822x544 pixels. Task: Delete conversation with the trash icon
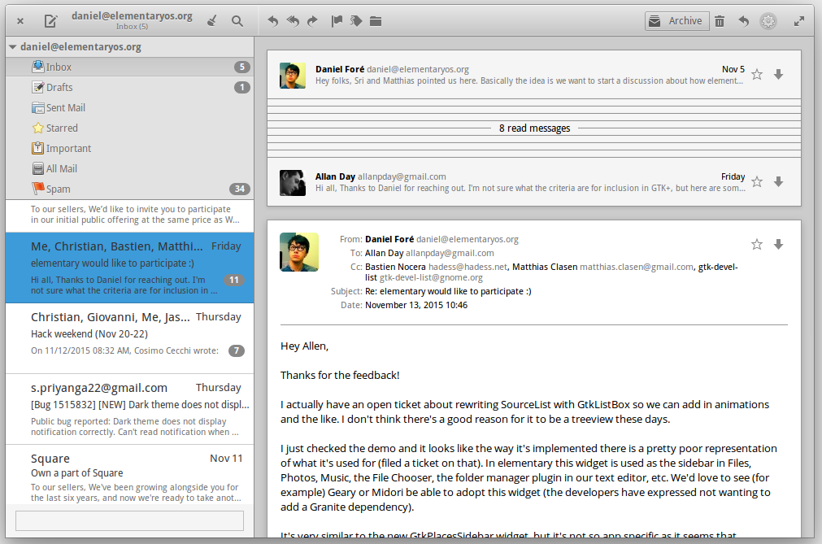point(720,21)
